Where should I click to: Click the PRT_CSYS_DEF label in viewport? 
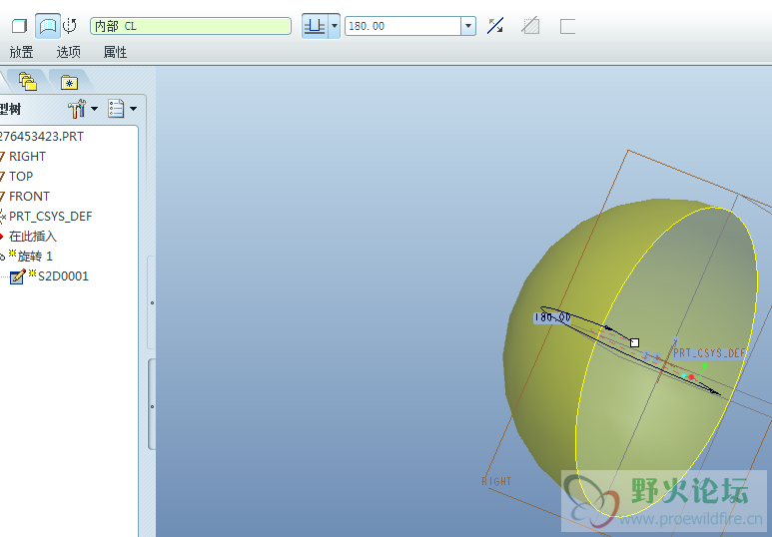click(x=709, y=353)
